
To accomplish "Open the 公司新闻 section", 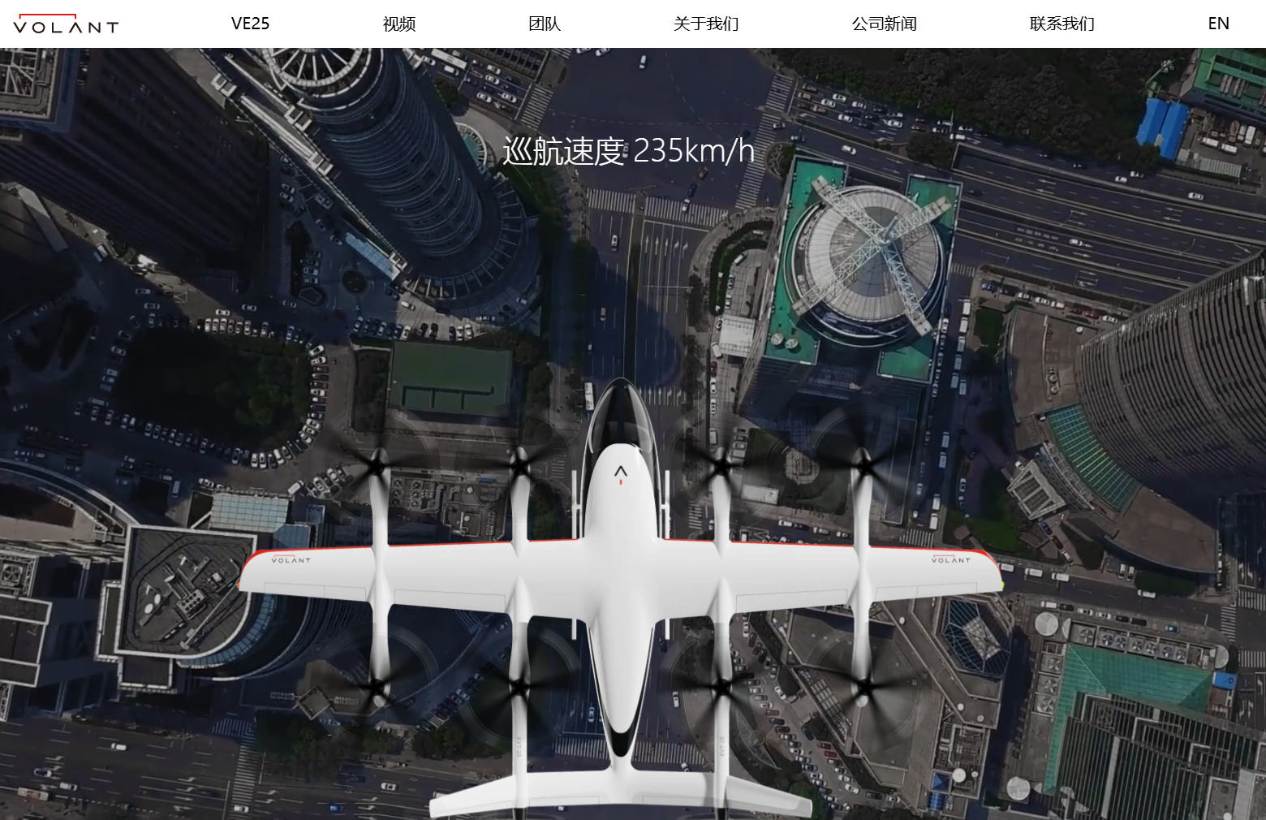I will pos(884,24).
